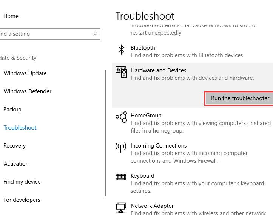Open Activation settings
The width and height of the screenshot is (273, 215).
[16, 164]
